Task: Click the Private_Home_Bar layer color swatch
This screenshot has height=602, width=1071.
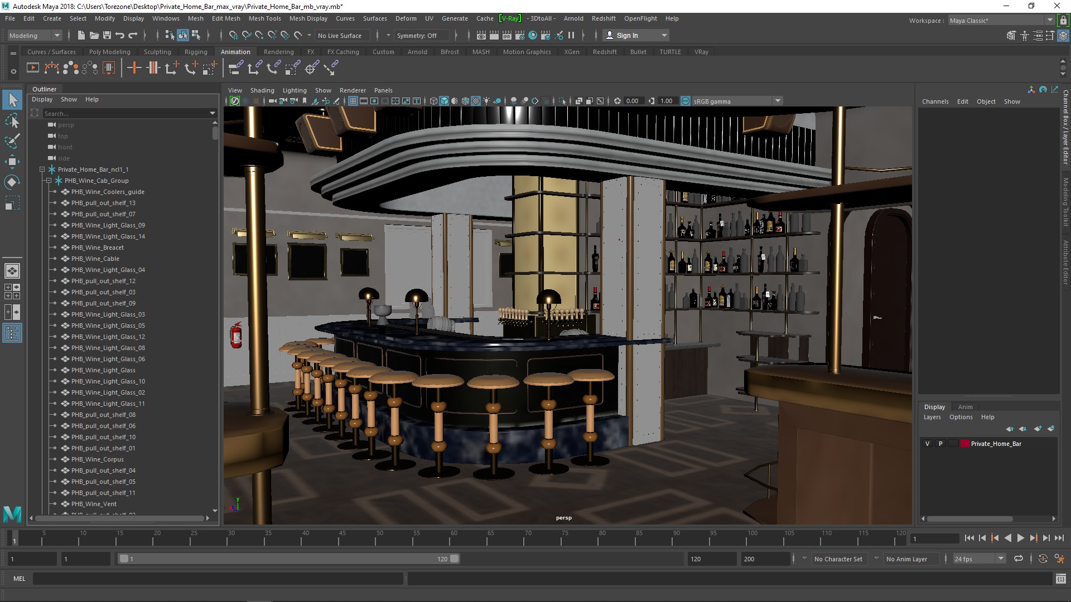Action: coord(964,444)
